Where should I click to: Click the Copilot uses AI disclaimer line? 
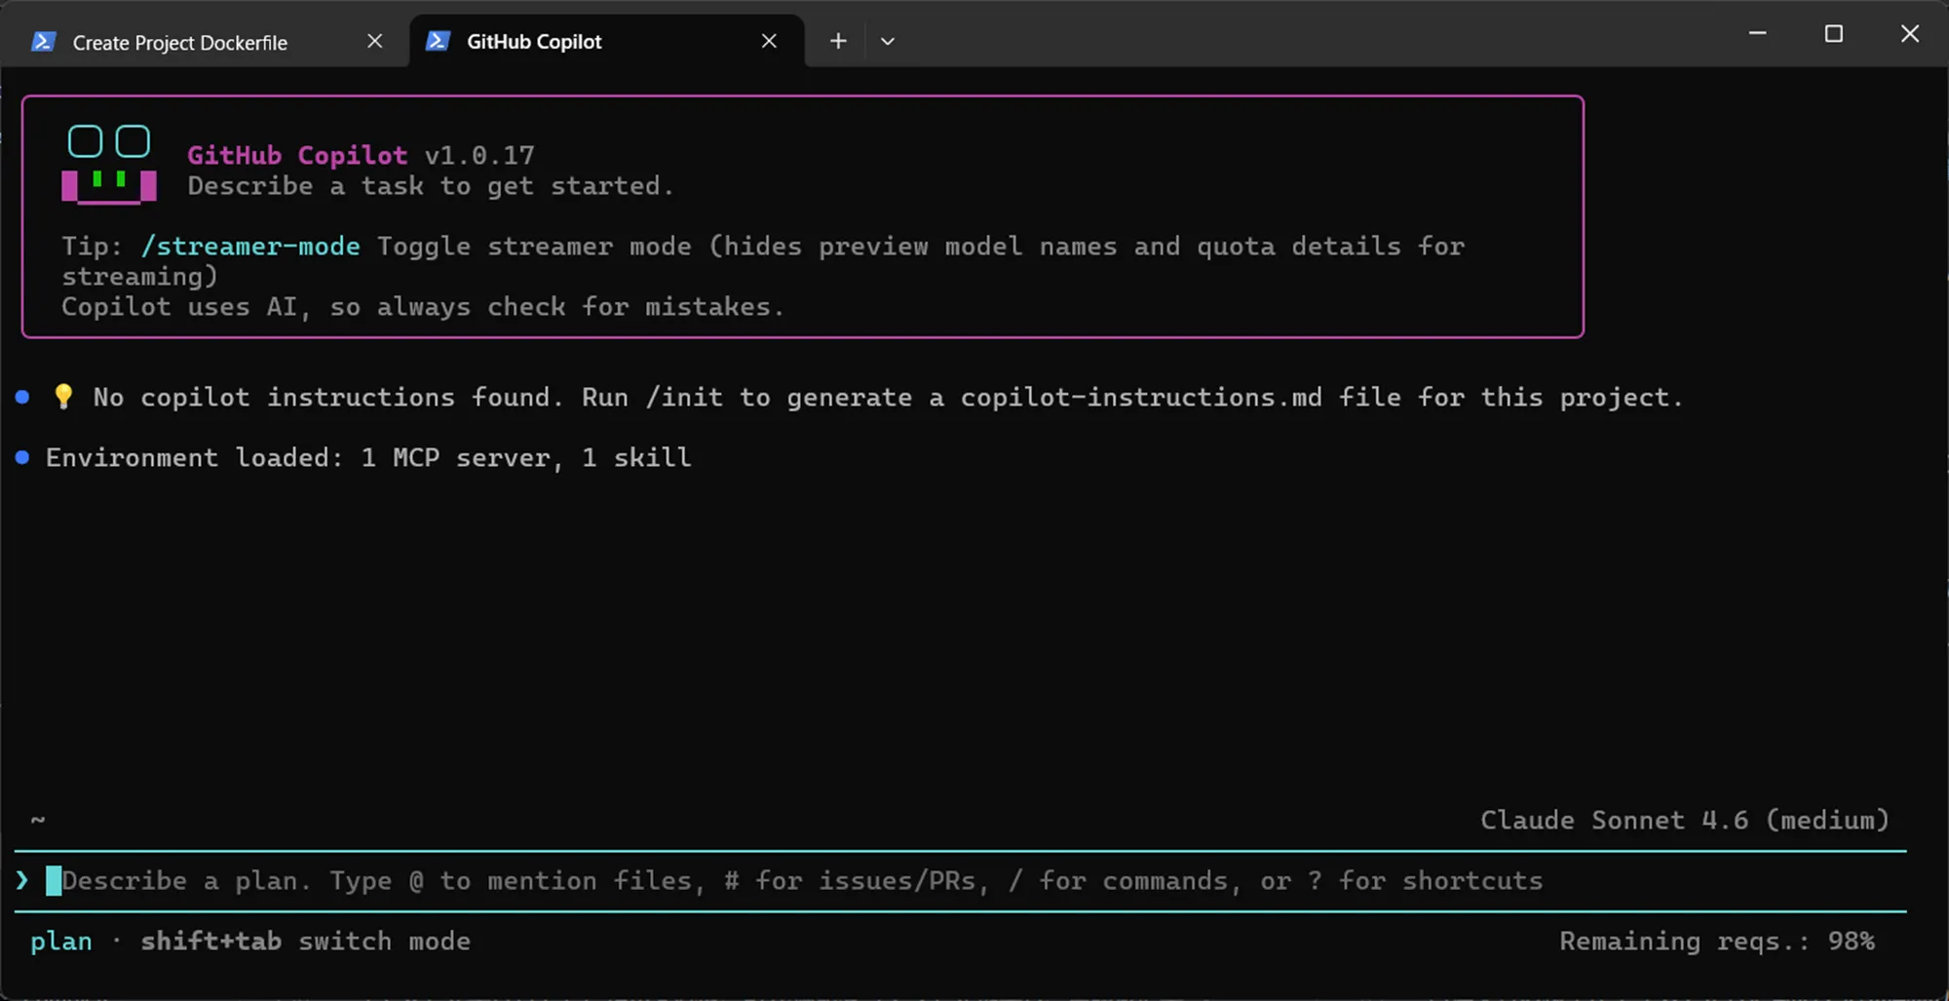click(423, 307)
